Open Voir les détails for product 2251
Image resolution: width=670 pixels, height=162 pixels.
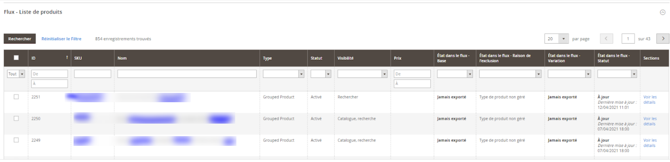tap(650, 100)
